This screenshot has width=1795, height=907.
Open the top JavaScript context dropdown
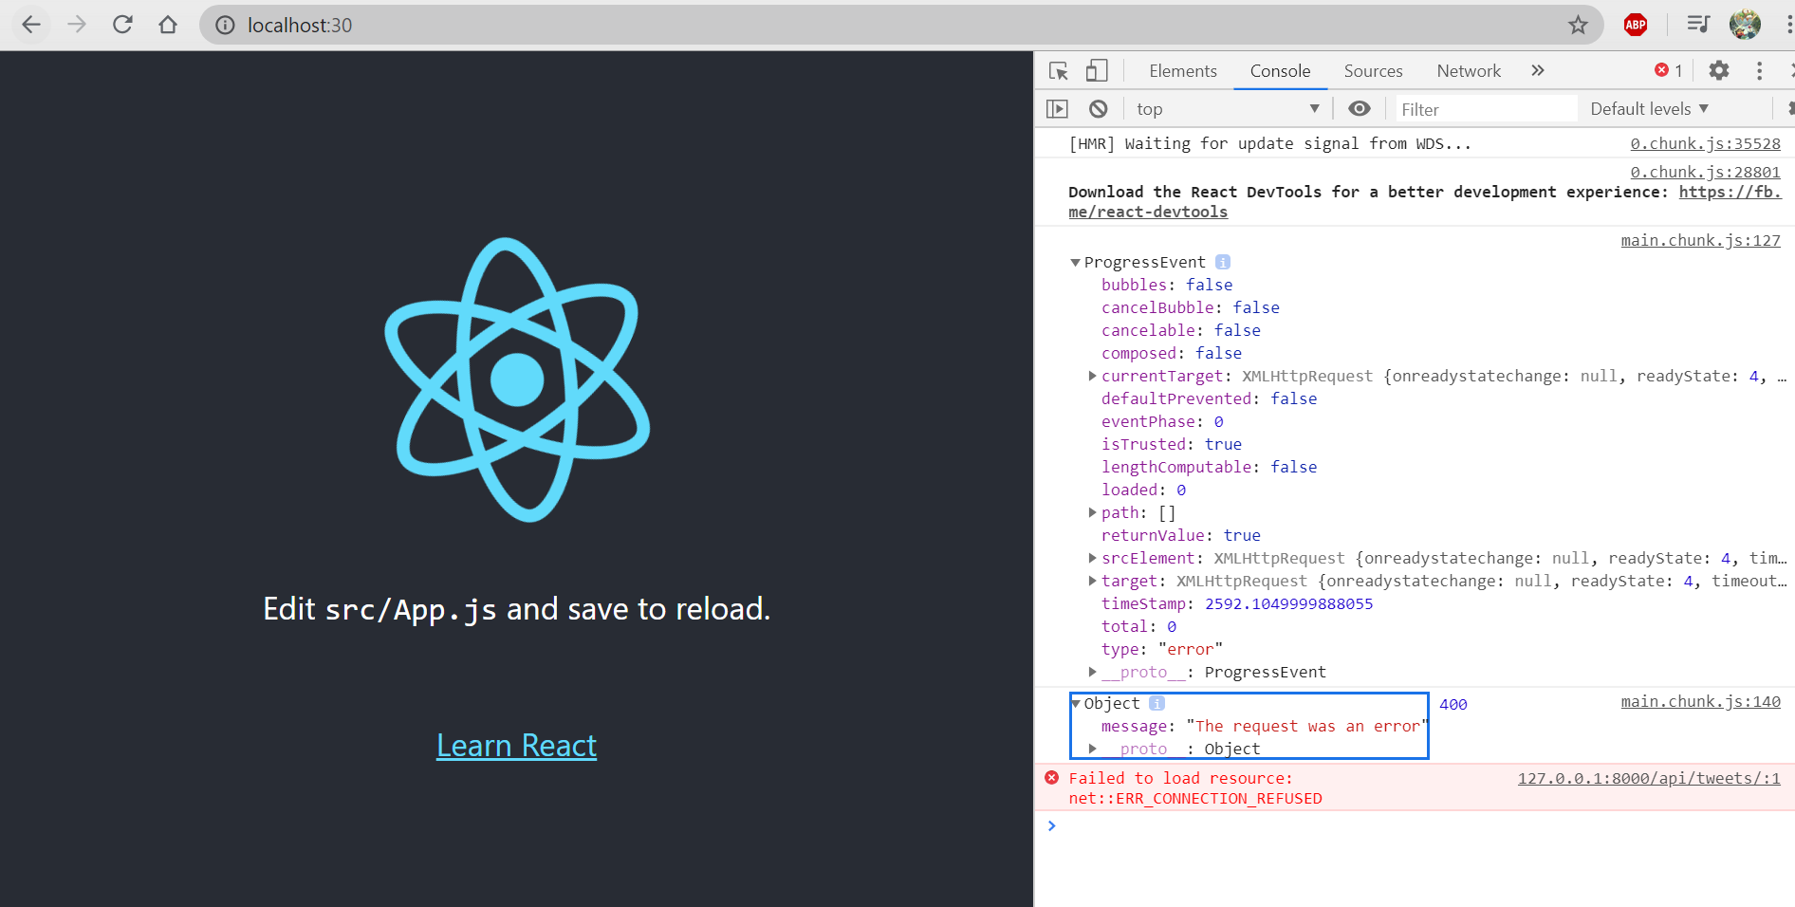(1228, 109)
